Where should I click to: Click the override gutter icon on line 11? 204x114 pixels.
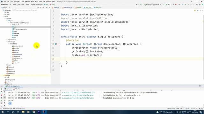[56, 44]
